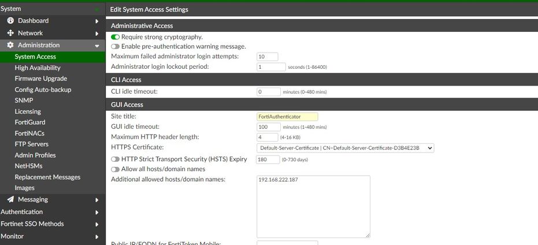Open Images in Administration menu
Screen dimensions: 538x245
pos(25,188)
